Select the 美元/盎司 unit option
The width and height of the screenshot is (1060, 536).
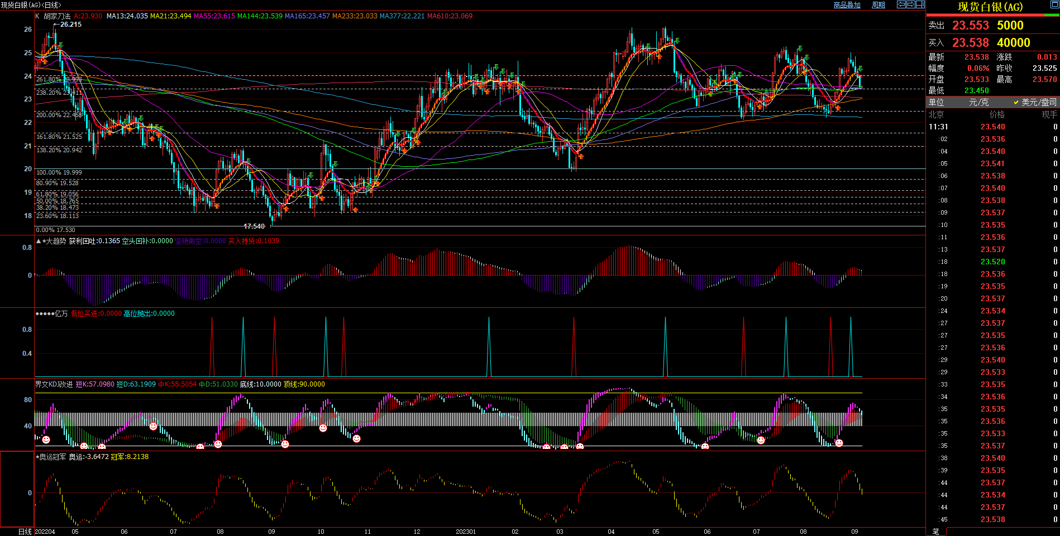pyautogui.click(x=1038, y=102)
